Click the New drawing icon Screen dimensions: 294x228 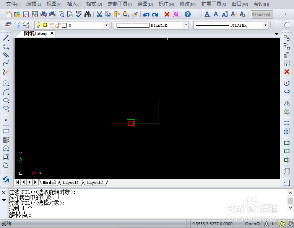pos(8,14)
